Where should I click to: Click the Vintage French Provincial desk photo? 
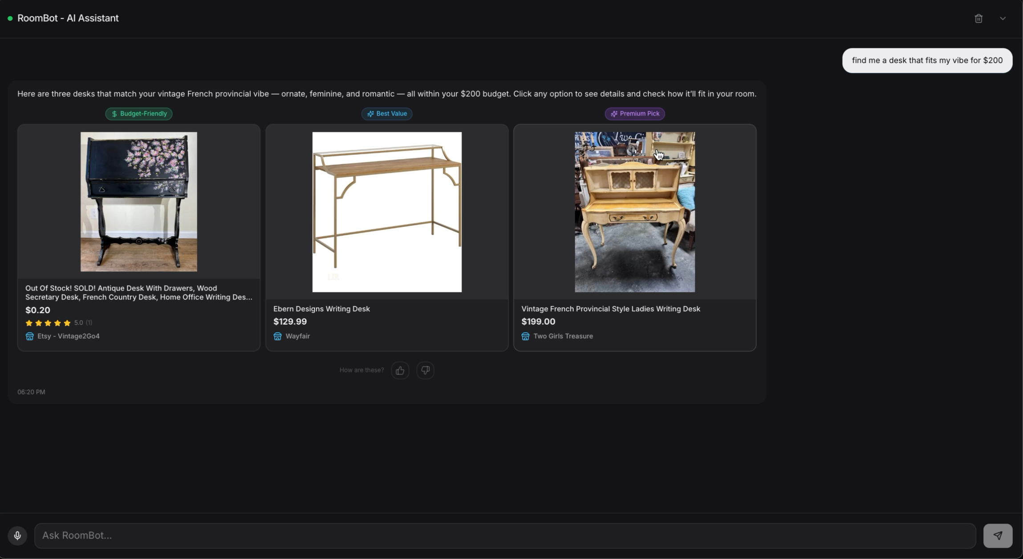634,212
